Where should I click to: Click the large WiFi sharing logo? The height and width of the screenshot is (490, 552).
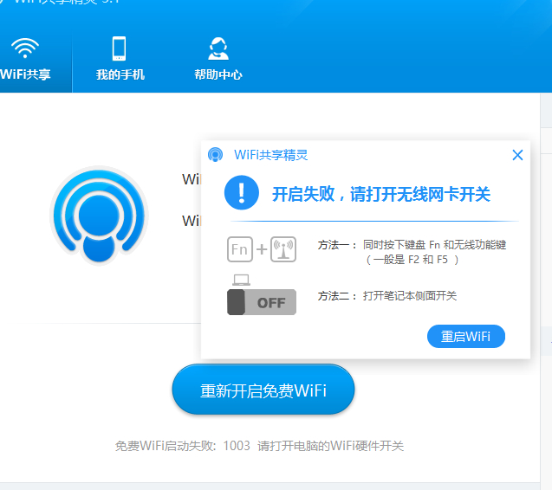pyautogui.click(x=99, y=216)
